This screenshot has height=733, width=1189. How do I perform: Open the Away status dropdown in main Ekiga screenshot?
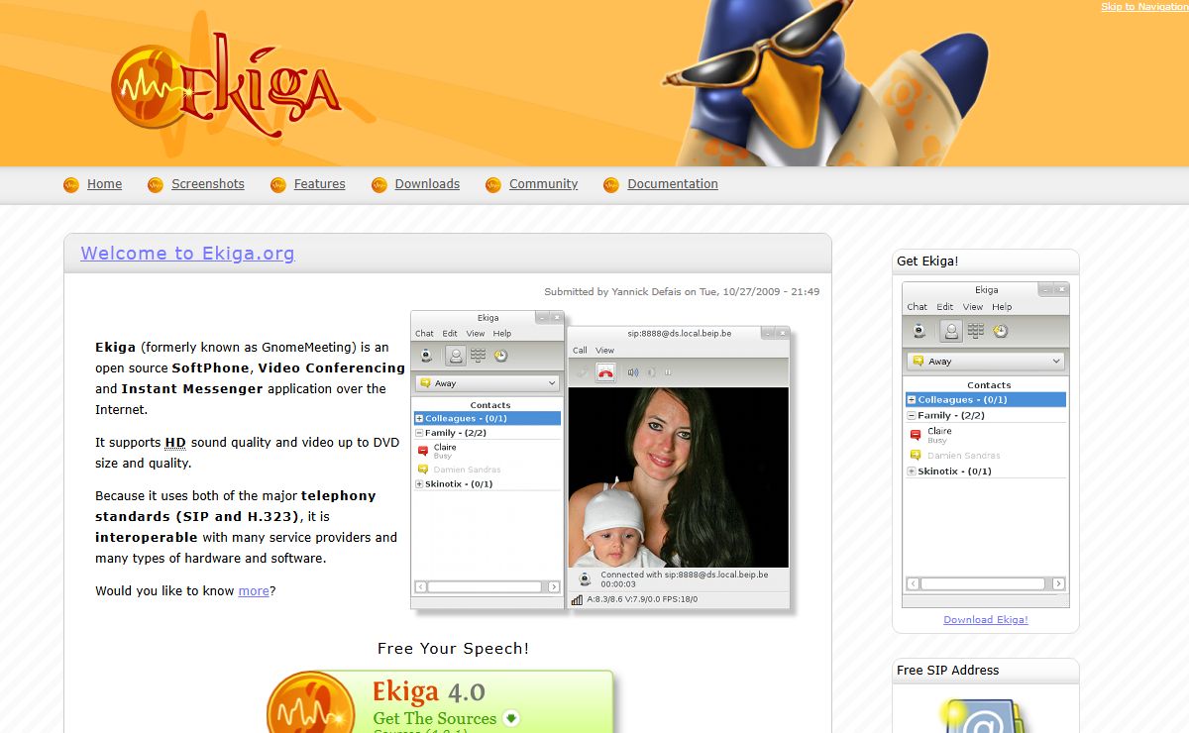tap(488, 383)
